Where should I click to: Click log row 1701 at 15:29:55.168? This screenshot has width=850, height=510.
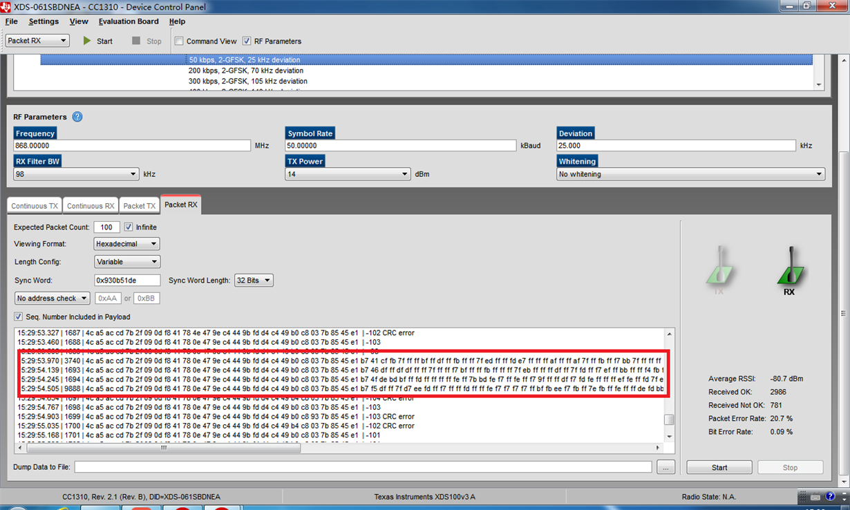pyautogui.click(x=199, y=435)
